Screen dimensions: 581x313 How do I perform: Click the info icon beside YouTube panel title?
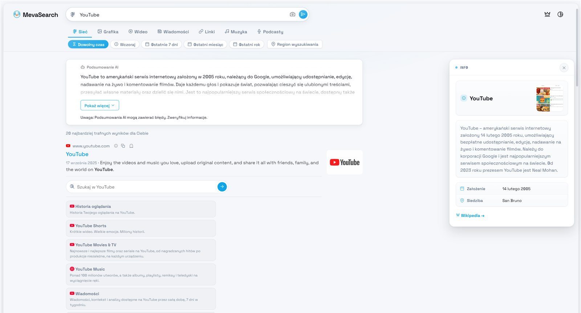tap(464, 98)
